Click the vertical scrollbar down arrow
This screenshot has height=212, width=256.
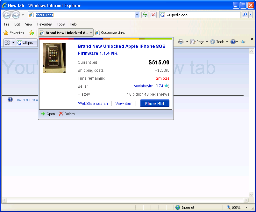click(x=252, y=194)
